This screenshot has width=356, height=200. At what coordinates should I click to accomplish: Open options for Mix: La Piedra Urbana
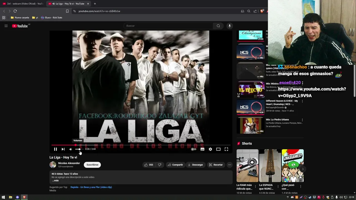click(x=302, y=120)
